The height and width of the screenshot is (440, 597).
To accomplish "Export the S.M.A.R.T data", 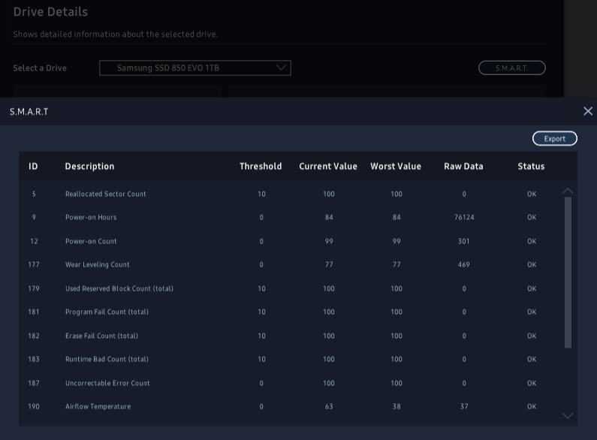I will click(x=555, y=139).
